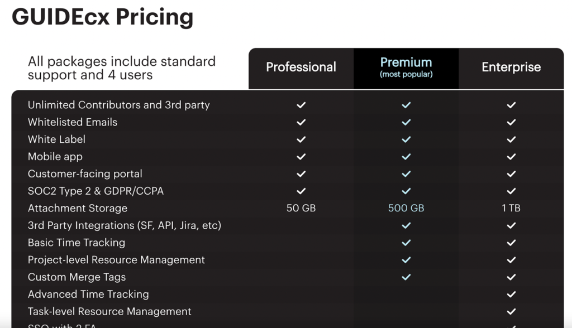The width and height of the screenshot is (572, 328).
Task: Click the 1 TB Enterprise storage value
Action: click(511, 208)
